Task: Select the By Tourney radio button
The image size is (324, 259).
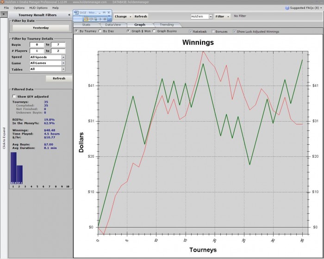Action: 76,31
